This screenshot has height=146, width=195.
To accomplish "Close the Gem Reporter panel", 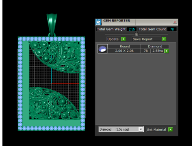I will 175,22.
